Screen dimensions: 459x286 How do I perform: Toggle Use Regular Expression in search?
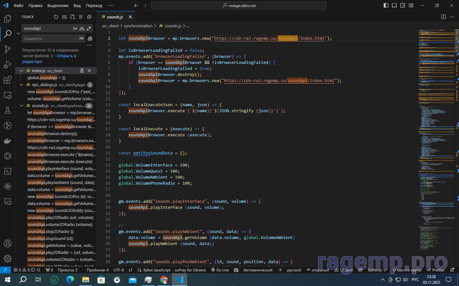tap(89, 29)
